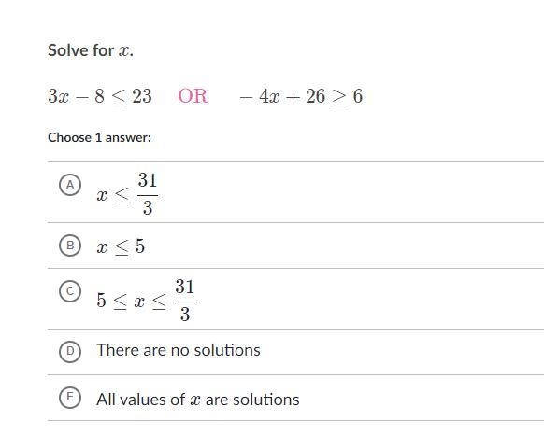Click the fraction 31/3 in option A
The width and height of the screenshot is (544, 435).
(x=148, y=194)
